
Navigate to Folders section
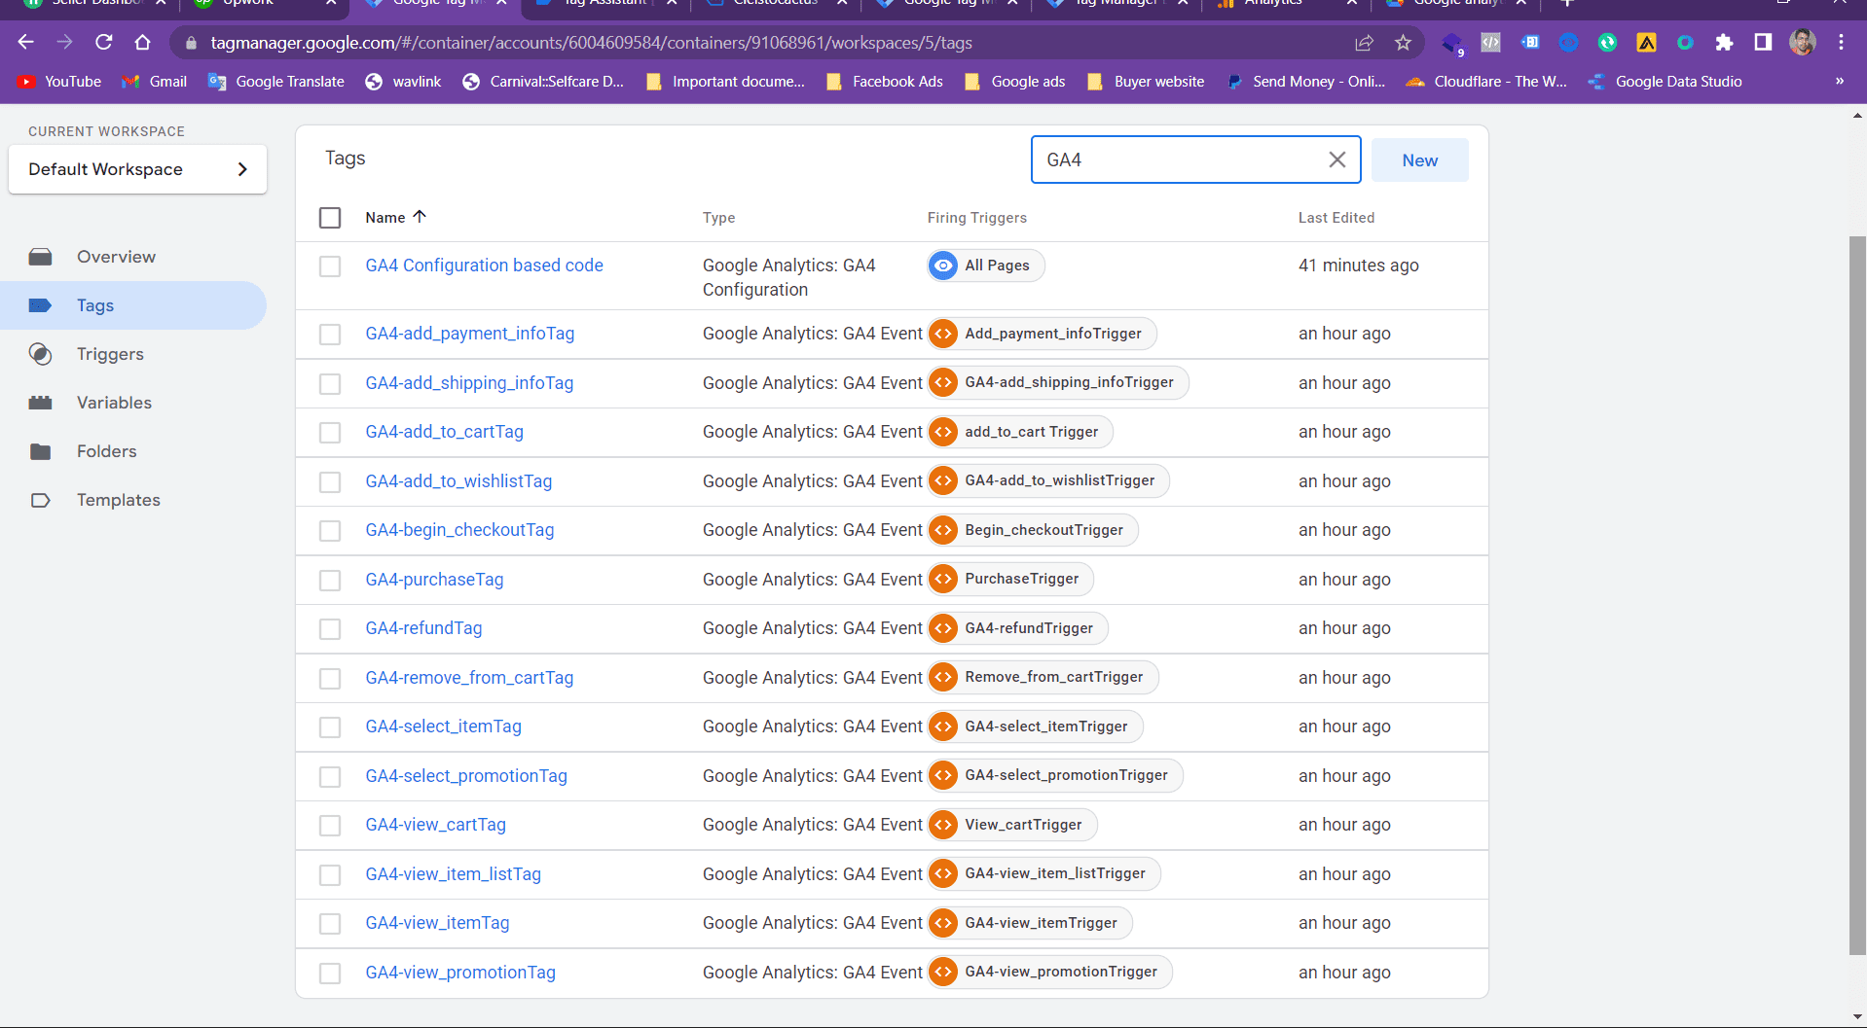tap(107, 451)
